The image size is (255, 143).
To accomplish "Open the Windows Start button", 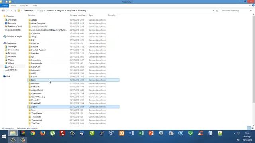I will coord(4,136).
